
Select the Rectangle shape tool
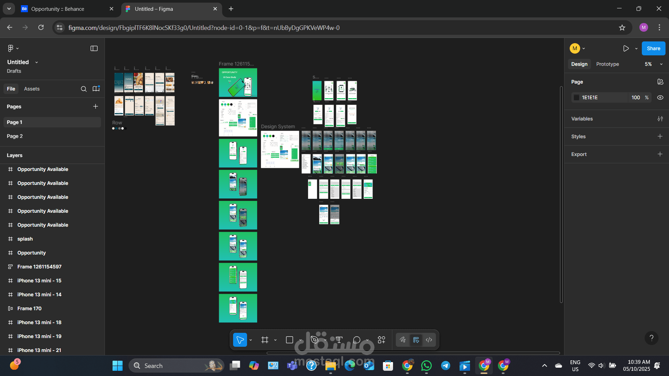(x=289, y=340)
